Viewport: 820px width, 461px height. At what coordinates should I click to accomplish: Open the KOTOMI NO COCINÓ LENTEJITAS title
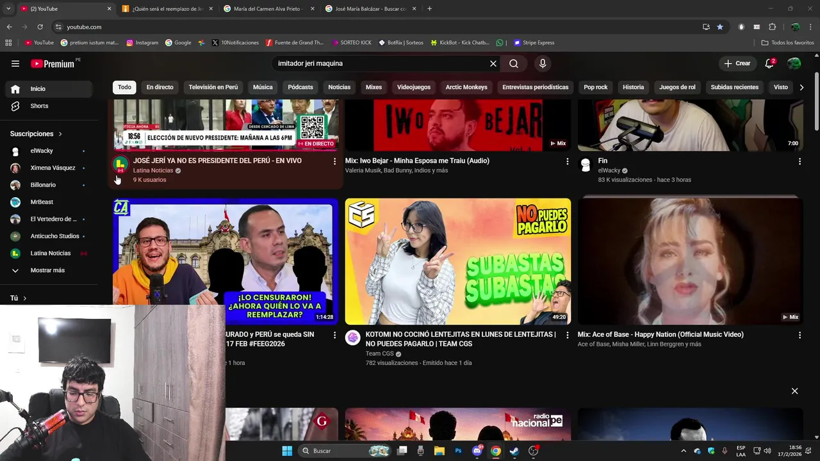[461, 339]
